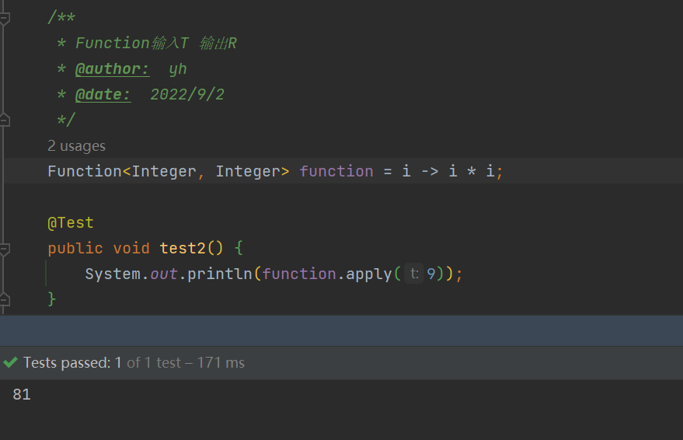683x440 pixels.
Task: Fold the test2 method at its signature
Action: (x=5, y=249)
